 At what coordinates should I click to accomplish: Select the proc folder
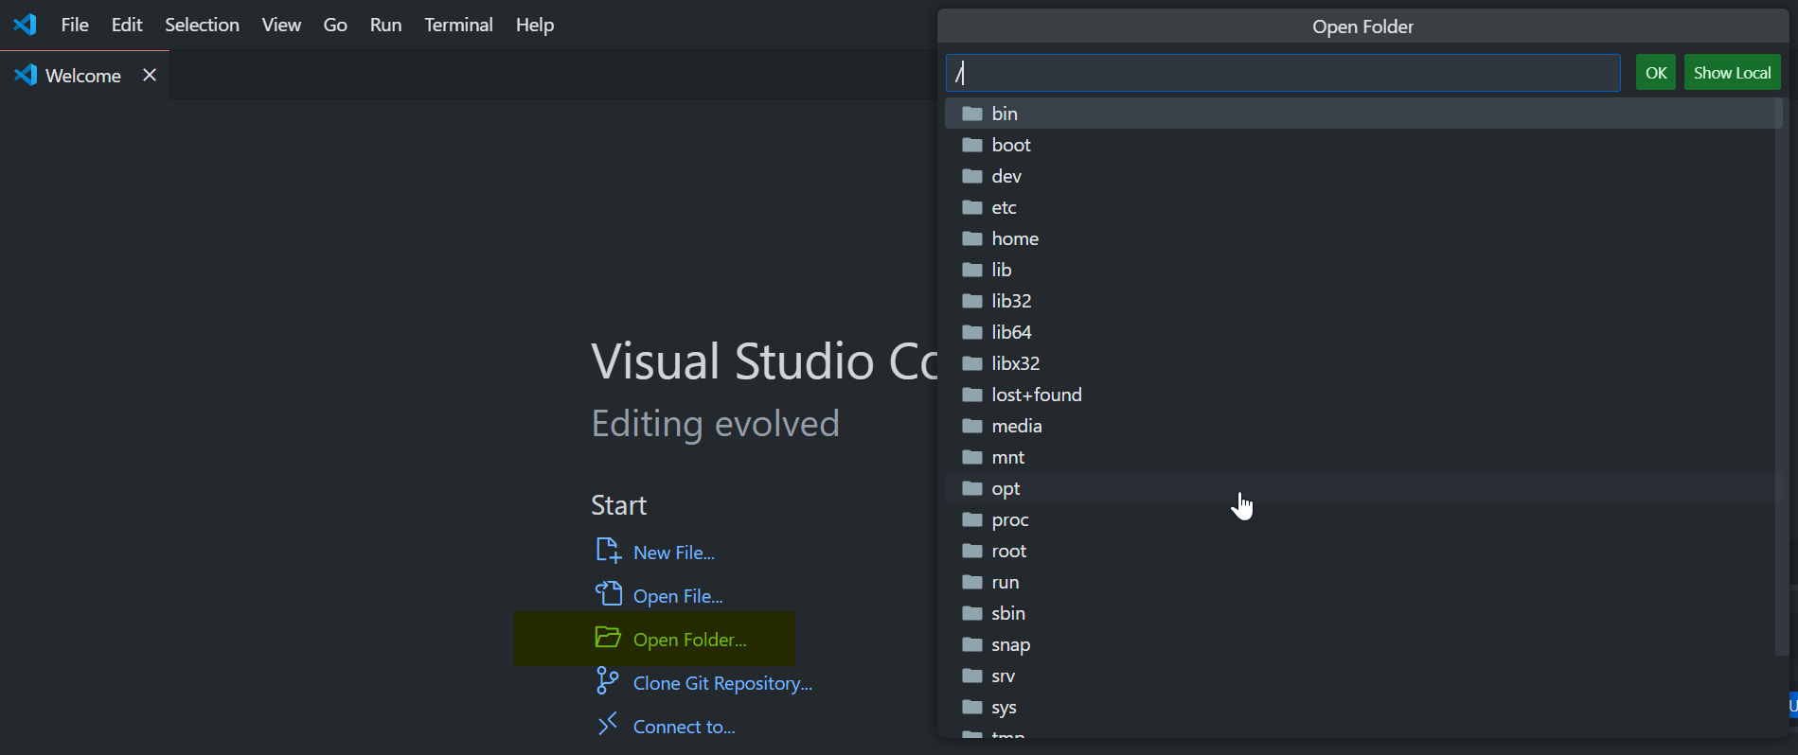click(x=1363, y=519)
